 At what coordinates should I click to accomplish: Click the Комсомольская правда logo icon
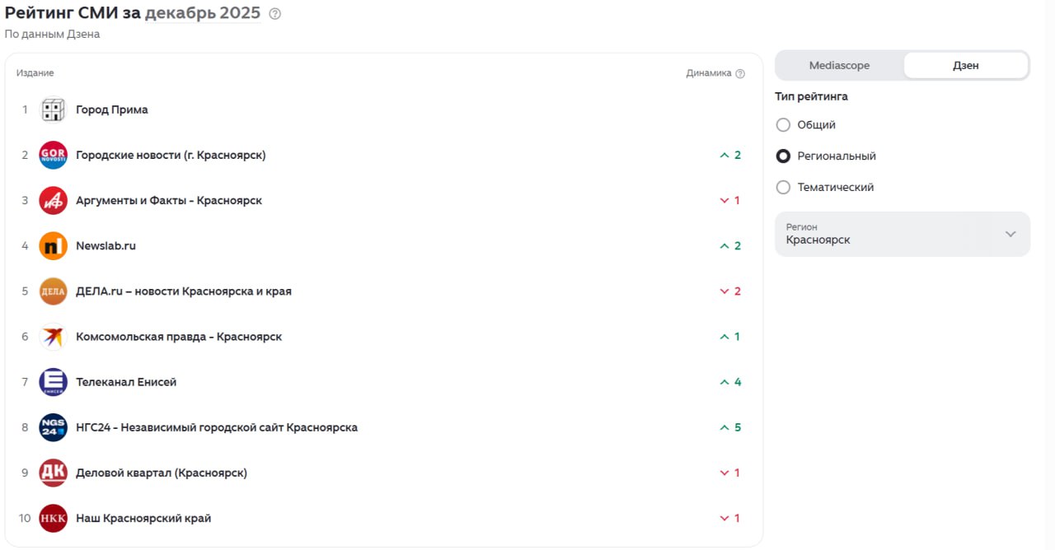(53, 337)
